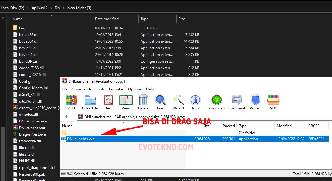The width and height of the screenshot is (332, 181).
Task: Open the Commands menu
Action: 82,89
